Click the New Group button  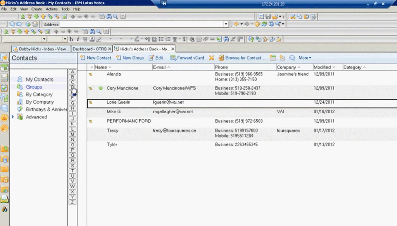tap(129, 58)
